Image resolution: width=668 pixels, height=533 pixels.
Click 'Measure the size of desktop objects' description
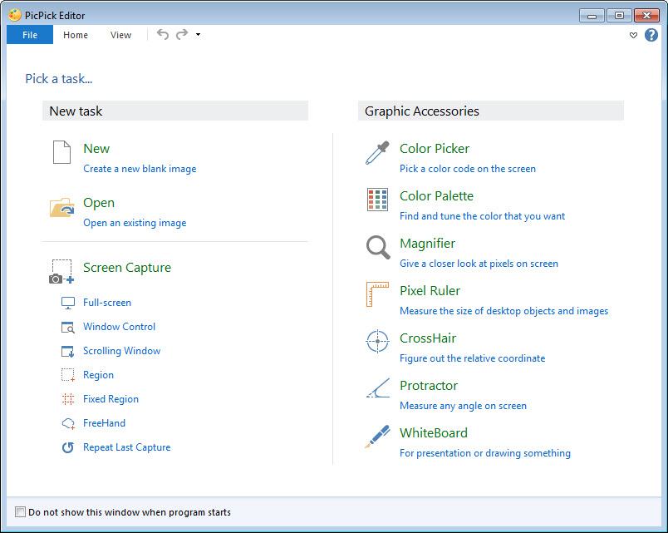(504, 311)
